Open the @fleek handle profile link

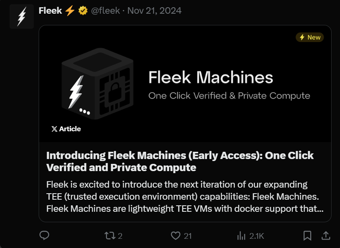pos(106,11)
